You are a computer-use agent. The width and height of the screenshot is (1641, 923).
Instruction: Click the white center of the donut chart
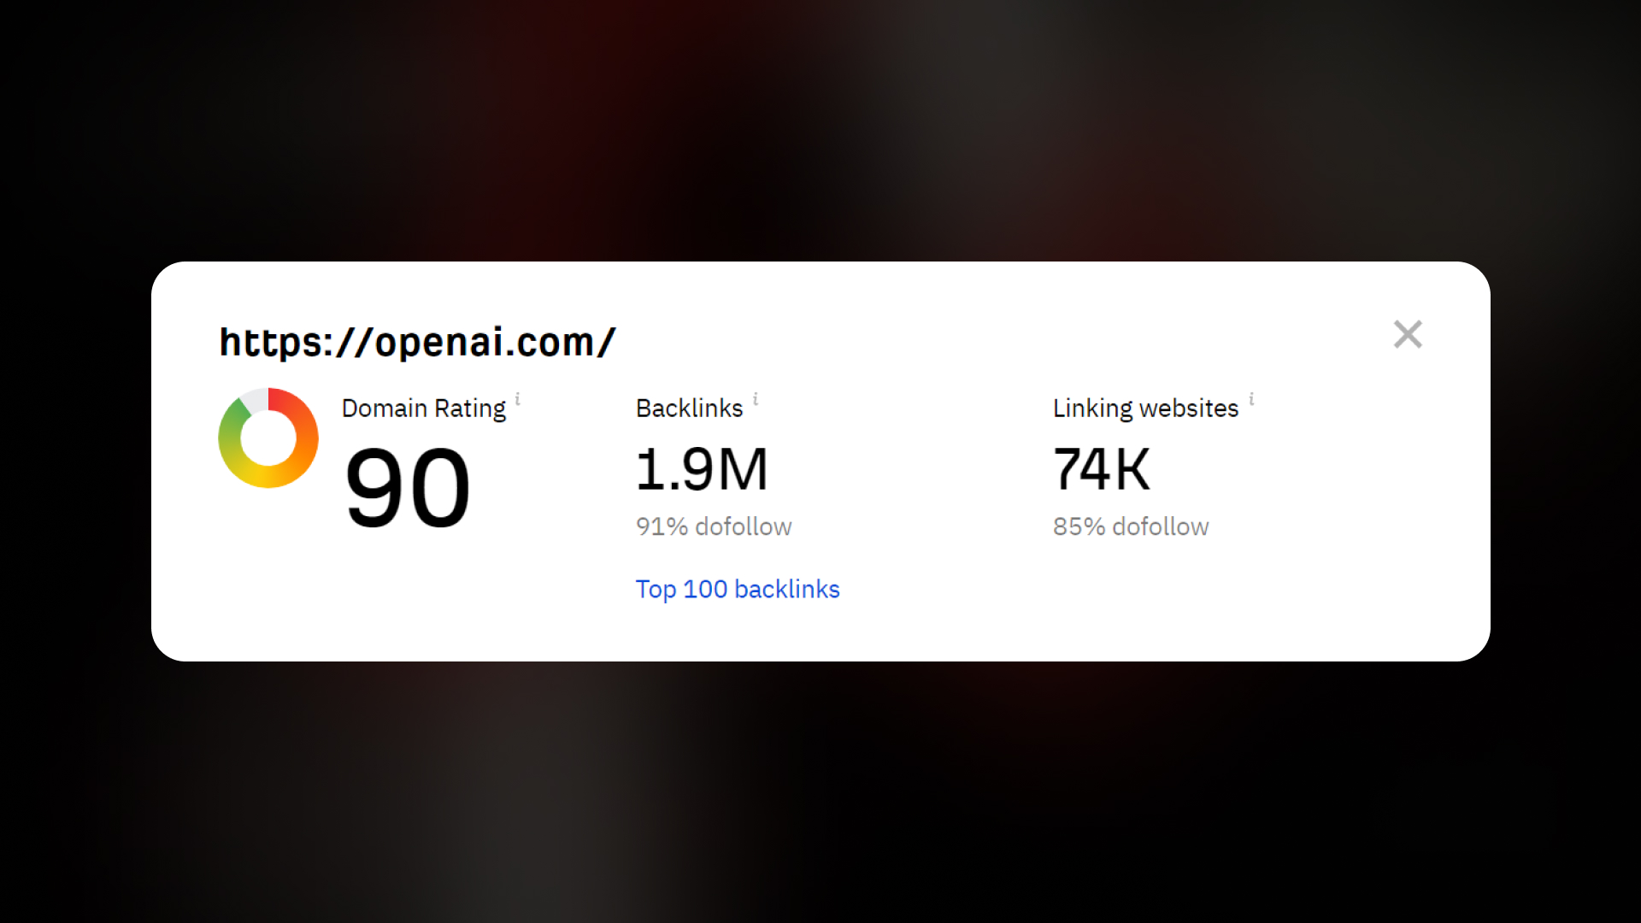pyautogui.click(x=268, y=438)
